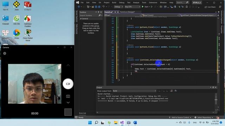
Task: Collapse the button5_Click method outline
Action: pyautogui.click(x=118, y=47)
